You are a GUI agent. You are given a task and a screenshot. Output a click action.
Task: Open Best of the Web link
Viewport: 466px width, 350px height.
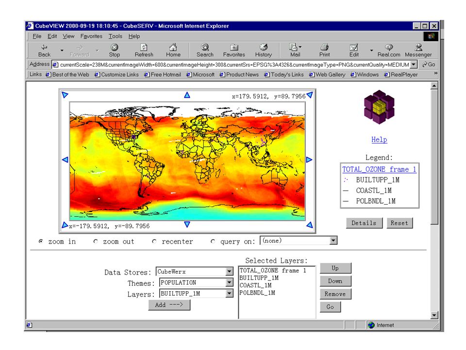click(x=67, y=74)
